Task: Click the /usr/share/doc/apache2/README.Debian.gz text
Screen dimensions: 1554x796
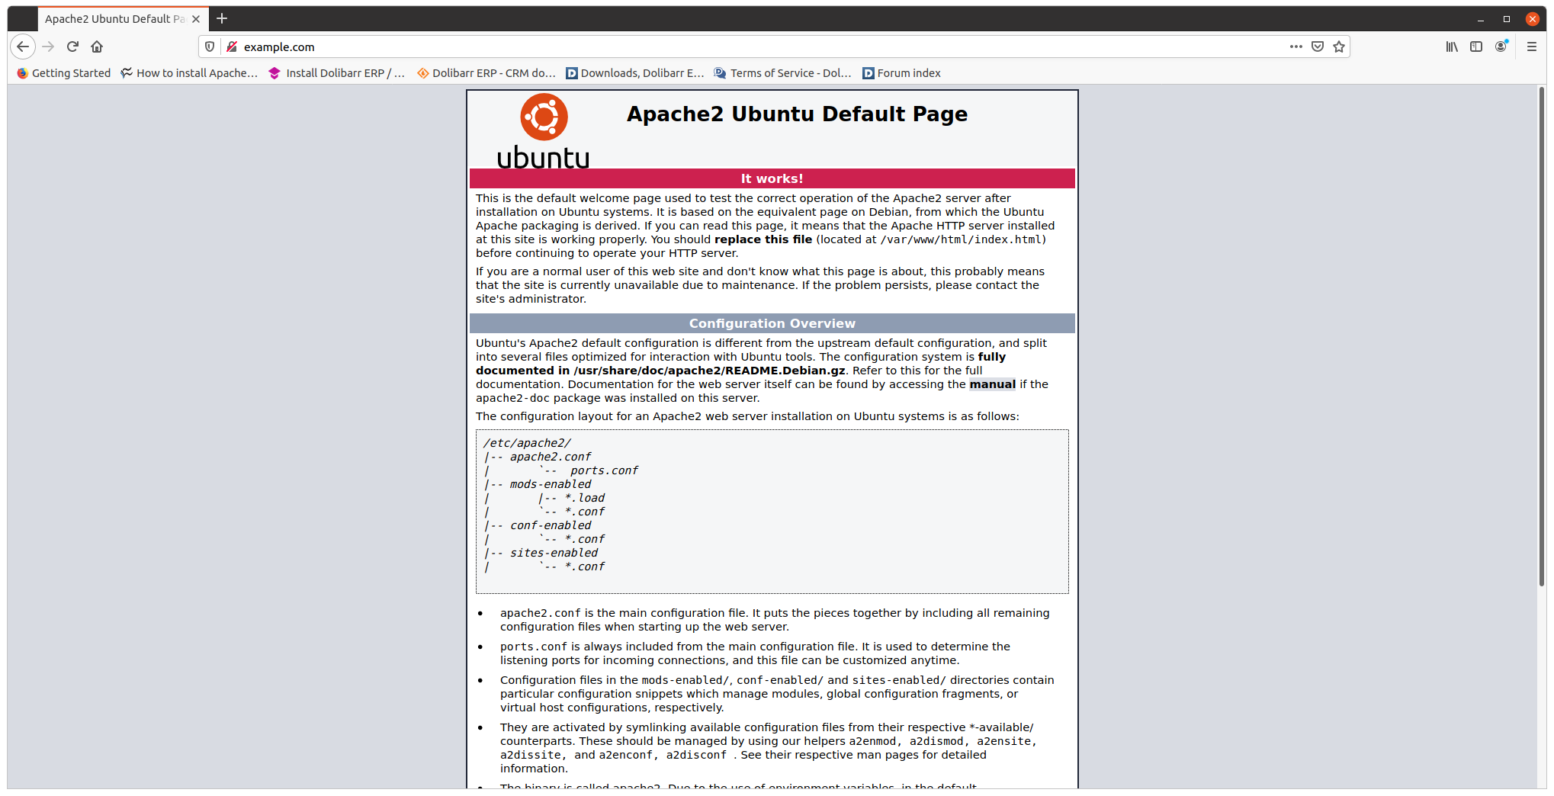Action: point(709,371)
